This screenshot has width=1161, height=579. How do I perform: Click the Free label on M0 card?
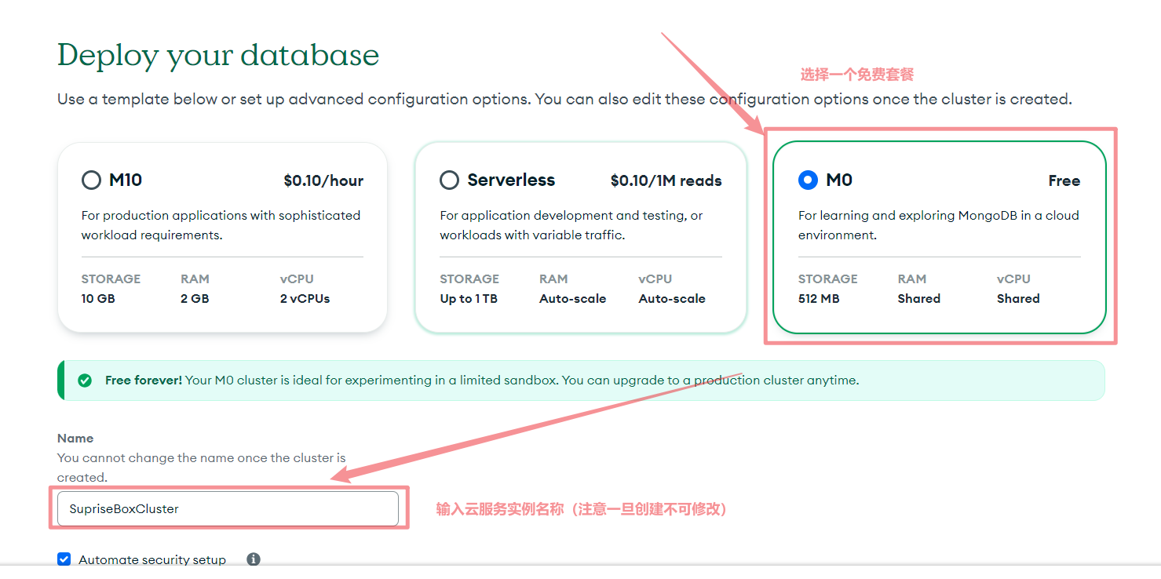(1064, 181)
